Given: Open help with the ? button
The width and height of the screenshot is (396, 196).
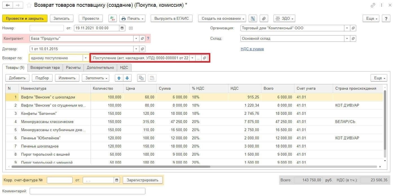Looking at the screenshot, I should pos(386,19).
